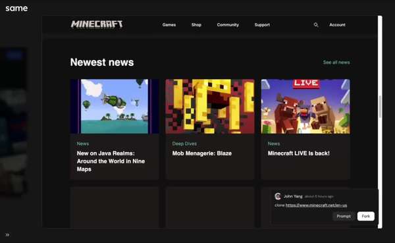Open the Games menu
This screenshot has width=395, height=243.
[169, 25]
